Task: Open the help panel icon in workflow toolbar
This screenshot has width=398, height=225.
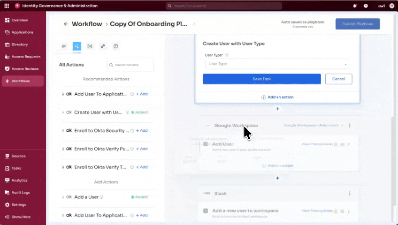Action: coord(116,46)
